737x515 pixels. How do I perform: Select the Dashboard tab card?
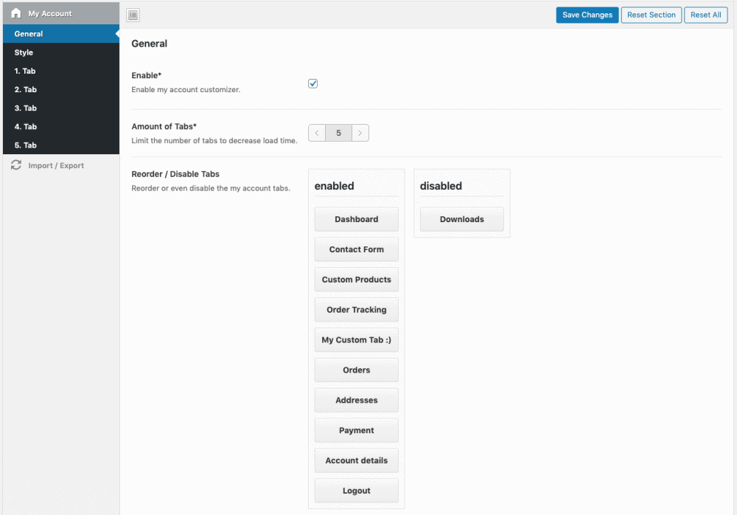(356, 219)
